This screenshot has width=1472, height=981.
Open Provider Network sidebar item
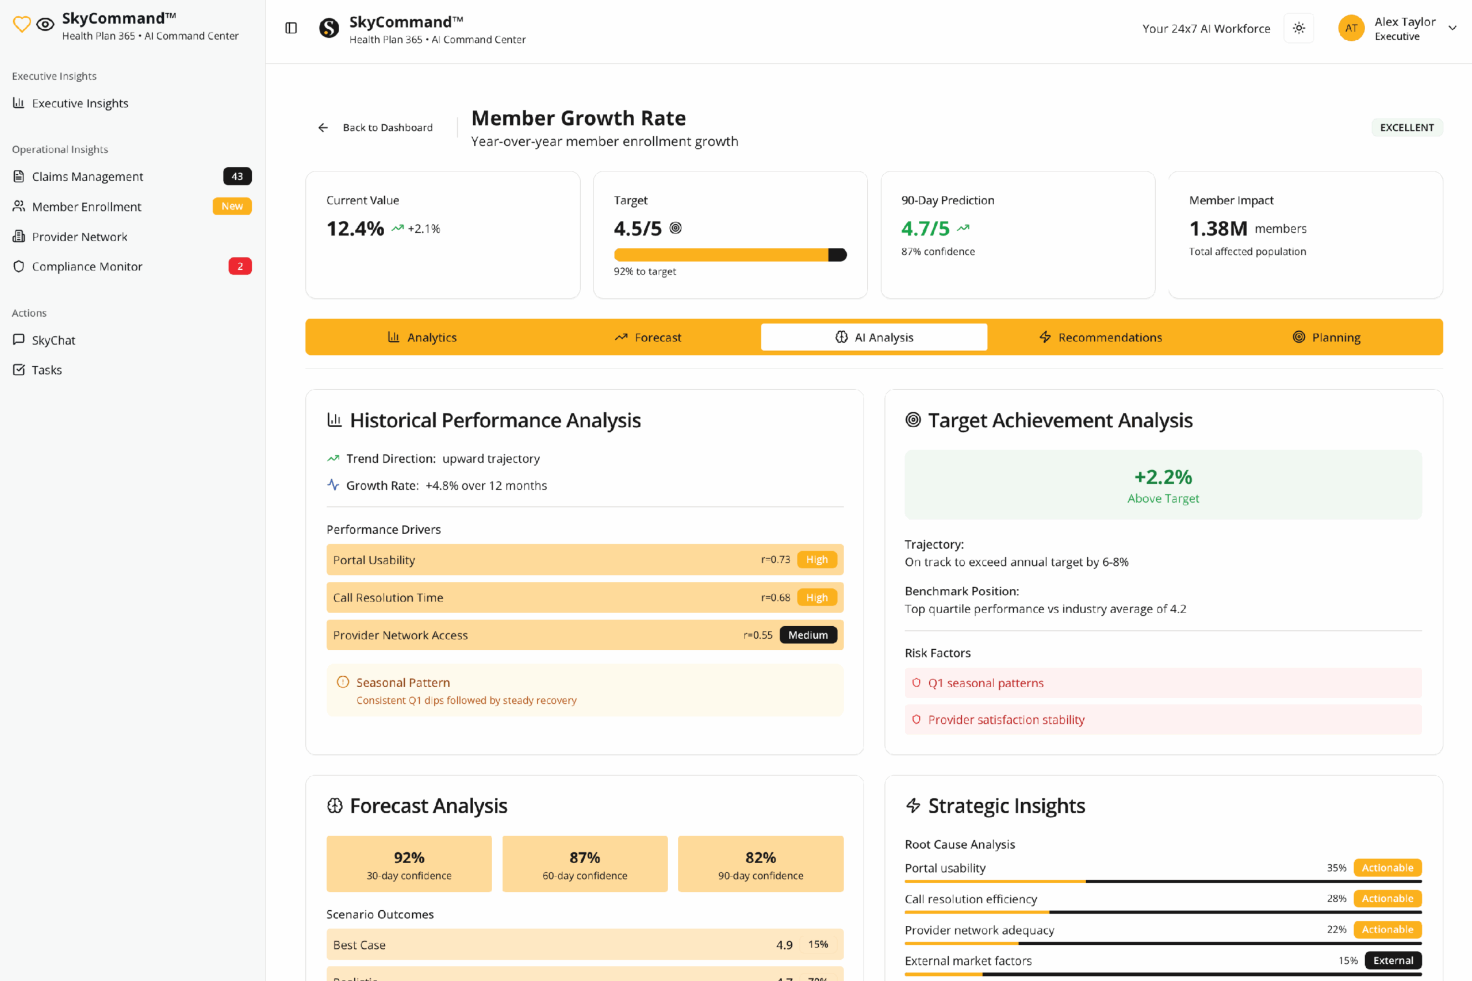[x=79, y=236]
